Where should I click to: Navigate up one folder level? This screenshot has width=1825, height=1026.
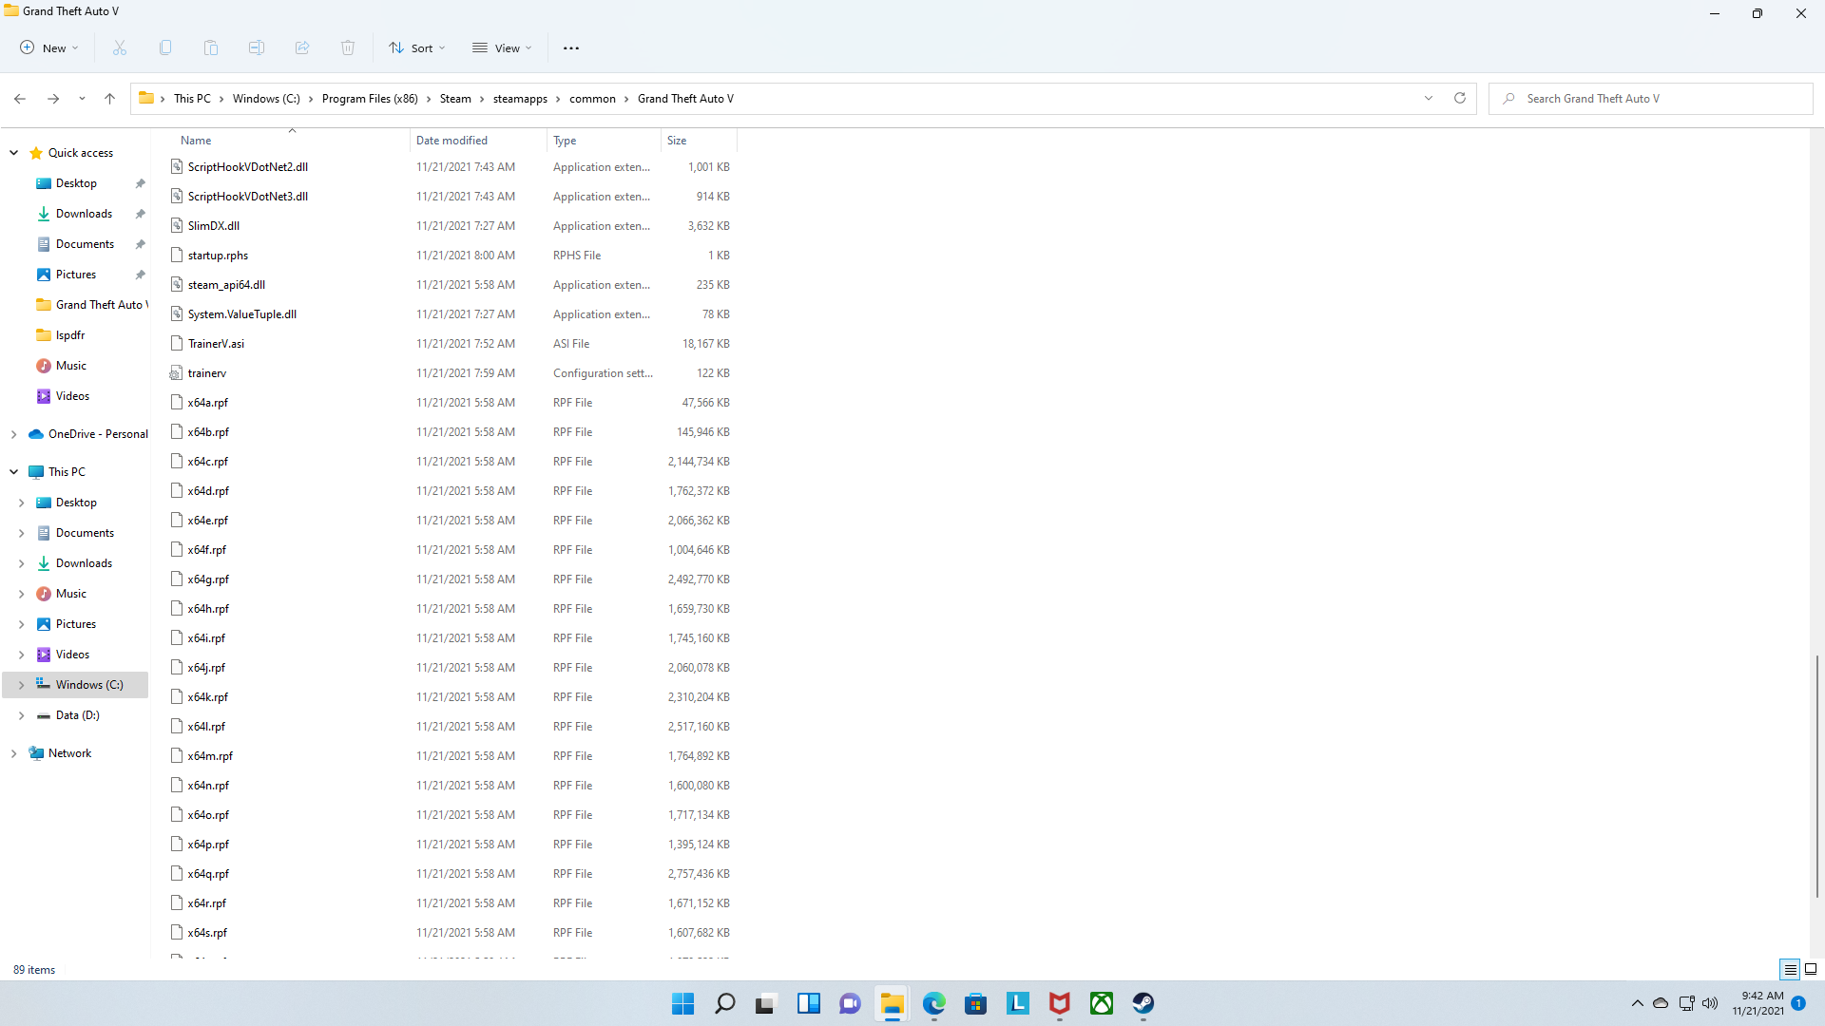[x=110, y=98]
